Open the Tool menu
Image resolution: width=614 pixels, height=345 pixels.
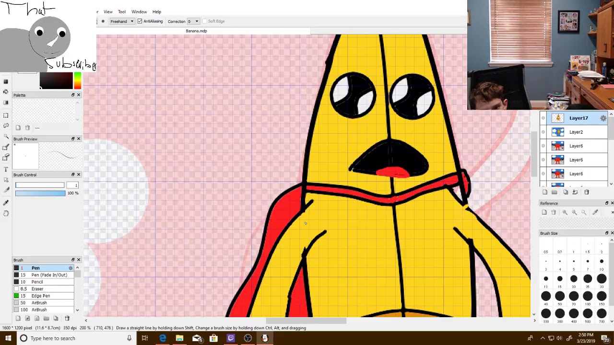122,11
